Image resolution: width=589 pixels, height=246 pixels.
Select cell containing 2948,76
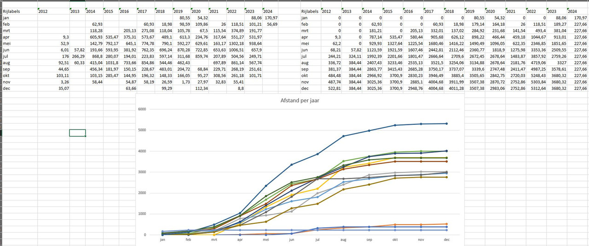coord(413,88)
